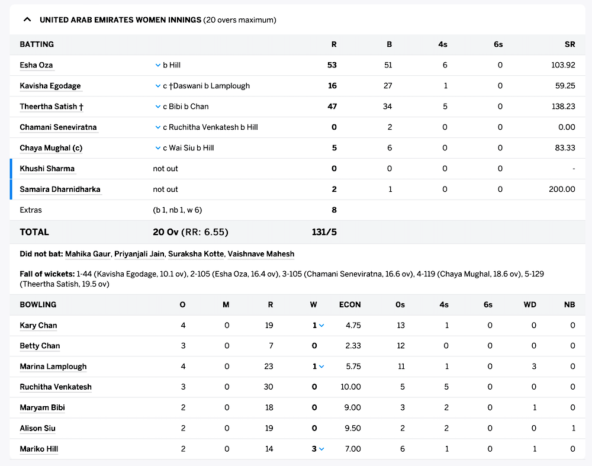Expand Kary Chan's wicket details chevron
Screen dimensions: 592x466
point(321,325)
